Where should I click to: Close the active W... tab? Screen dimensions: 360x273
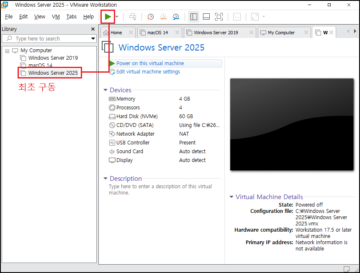click(331, 33)
